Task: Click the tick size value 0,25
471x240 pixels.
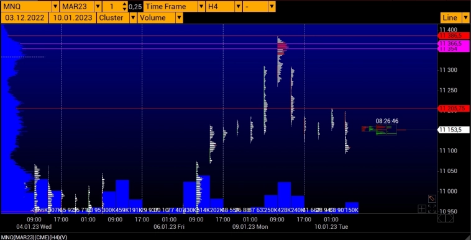Action: click(x=135, y=7)
